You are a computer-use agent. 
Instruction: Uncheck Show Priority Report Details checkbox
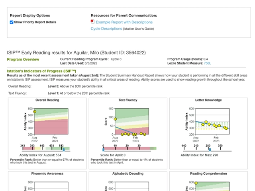point(12,22)
